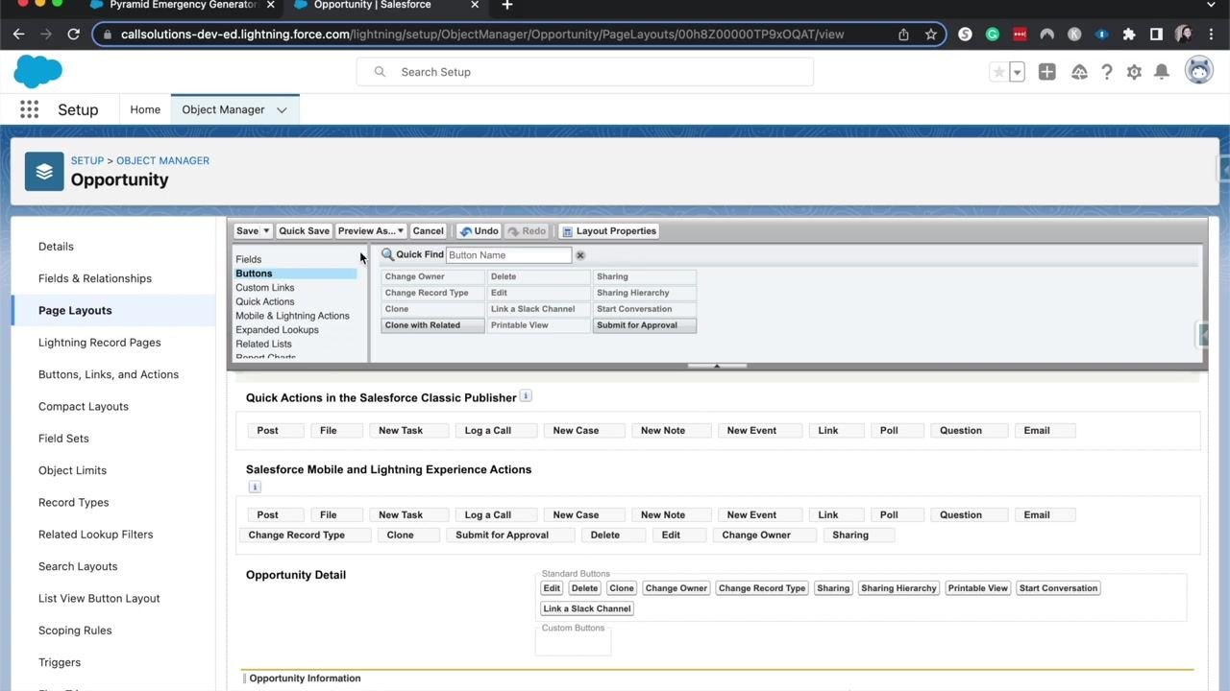Follow the OBJECT MANAGER breadcrumb link
Viewport: 1230px width, 691px height.
click(162, 161)
